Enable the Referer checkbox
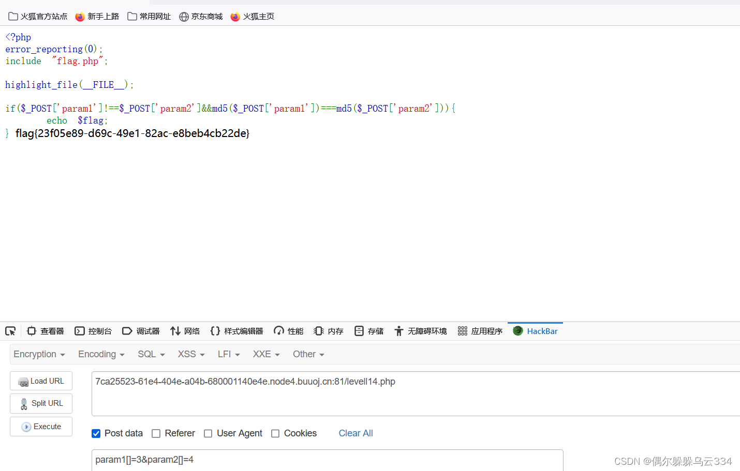This screenshot has width=740, height=471. point(156,433)
